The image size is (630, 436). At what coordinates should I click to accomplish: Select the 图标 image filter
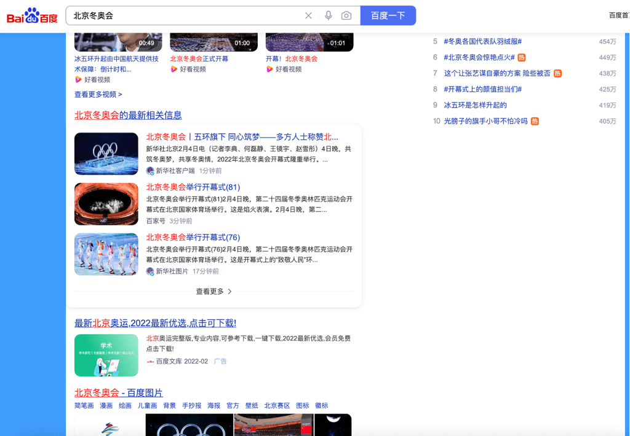303,405
